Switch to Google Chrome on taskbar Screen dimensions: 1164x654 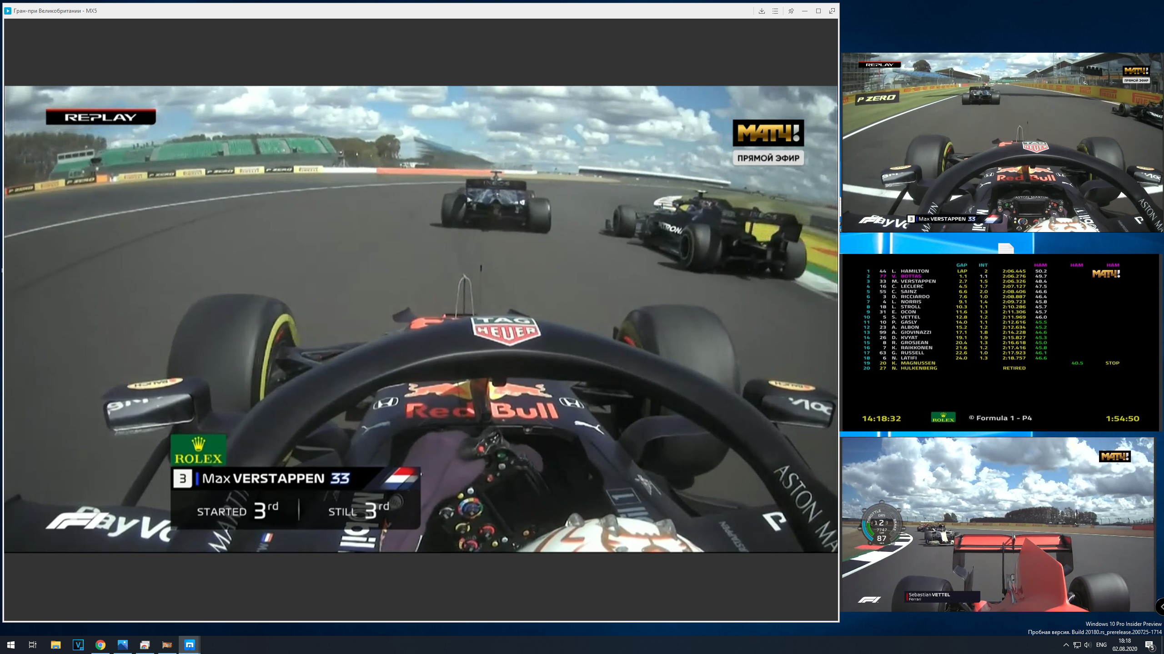point(100,644)
